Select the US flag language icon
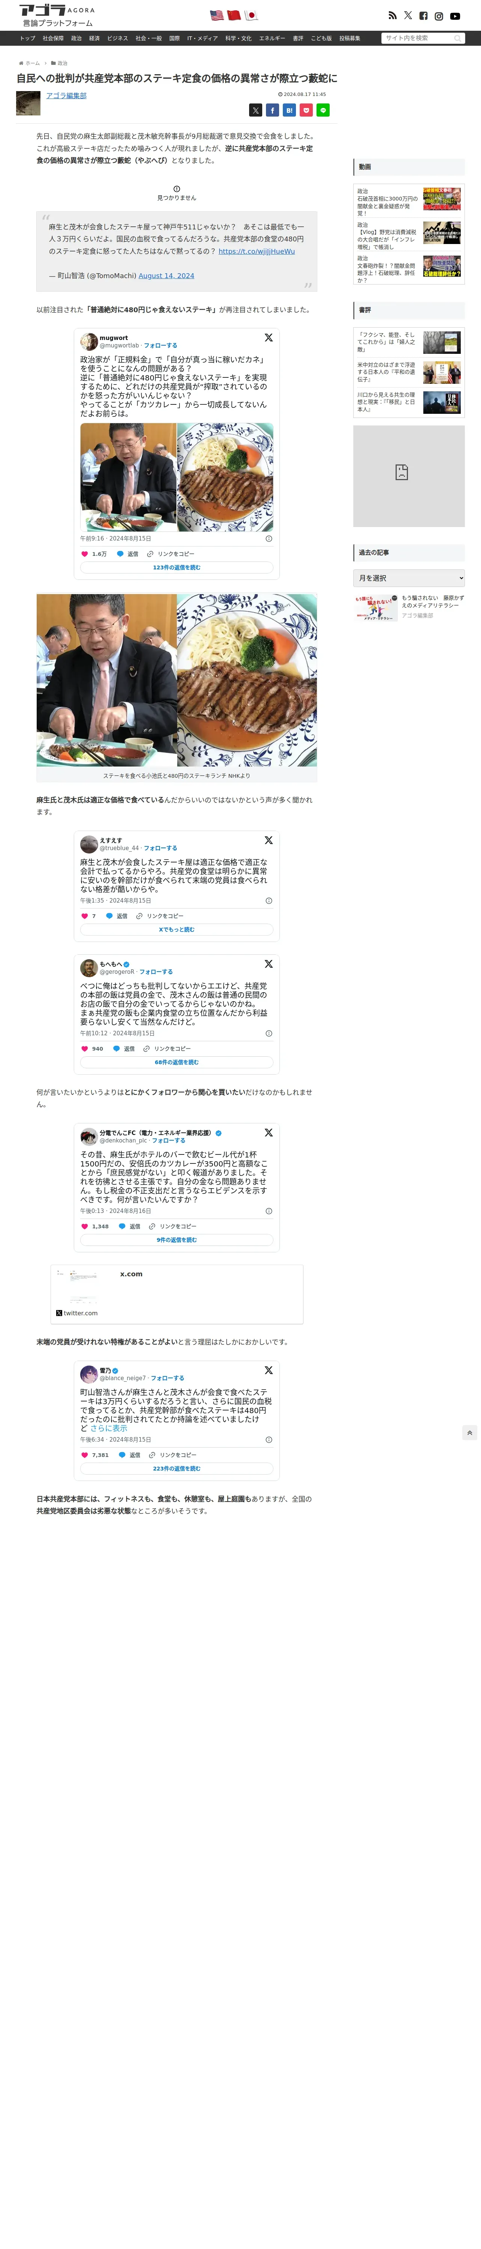Screen dimensions: 481x2249 point(217,16)
